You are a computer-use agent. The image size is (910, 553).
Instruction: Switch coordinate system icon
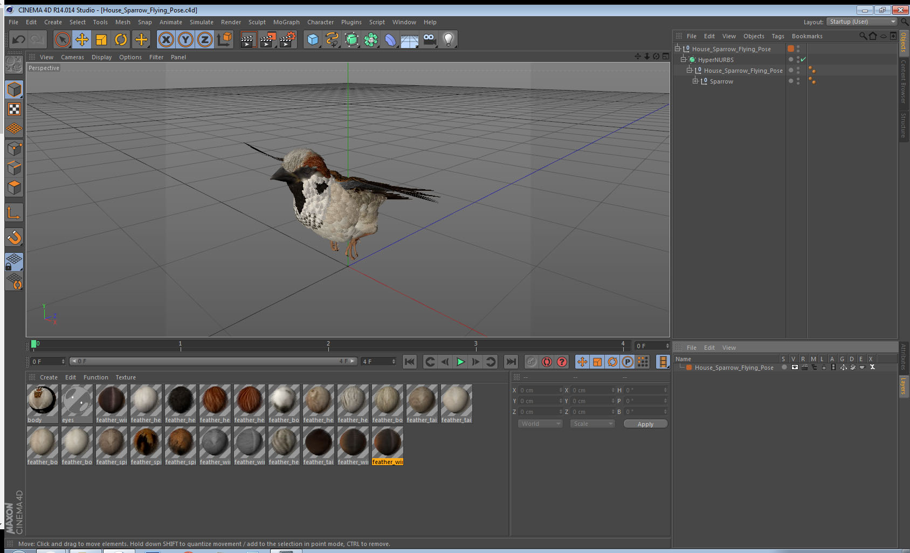click(224, 39)
